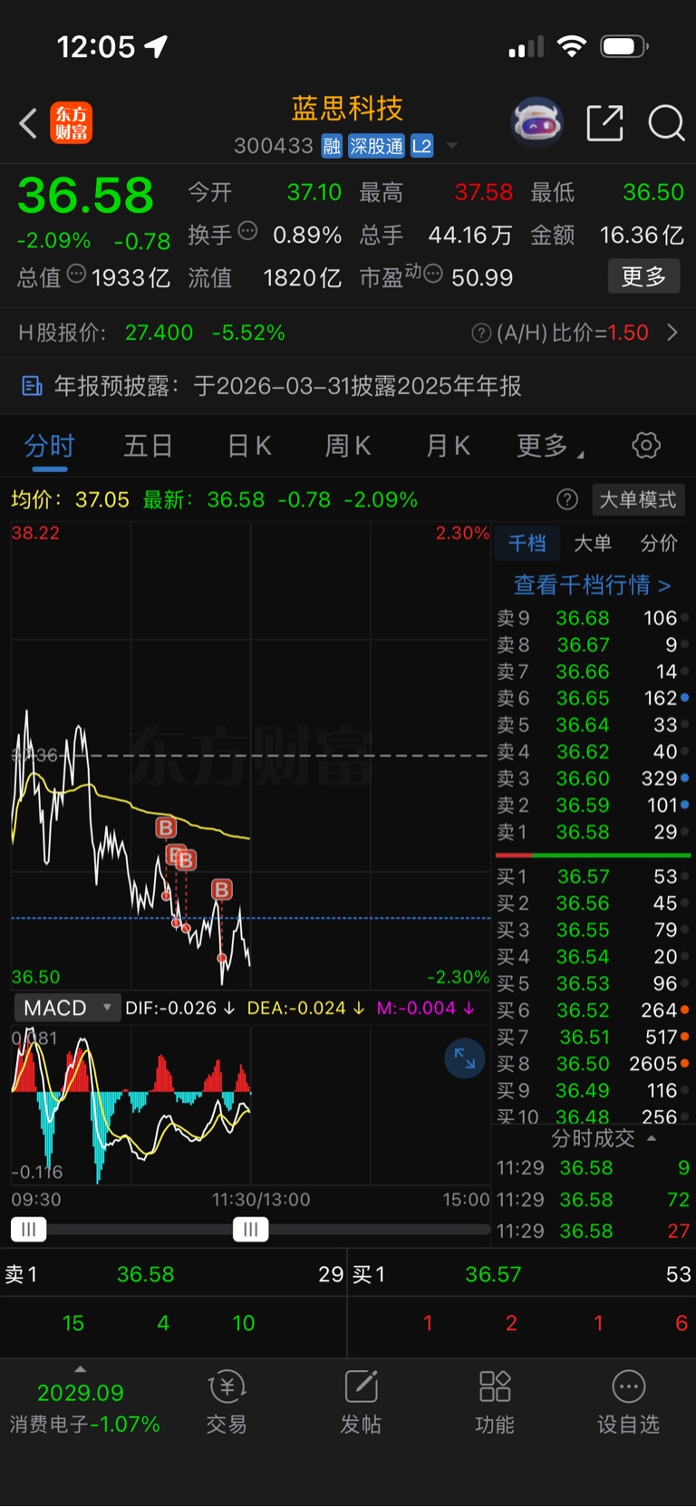Switch to 五日 chart tab
This screenshot has width=696, height=1507.
[149, 446]
